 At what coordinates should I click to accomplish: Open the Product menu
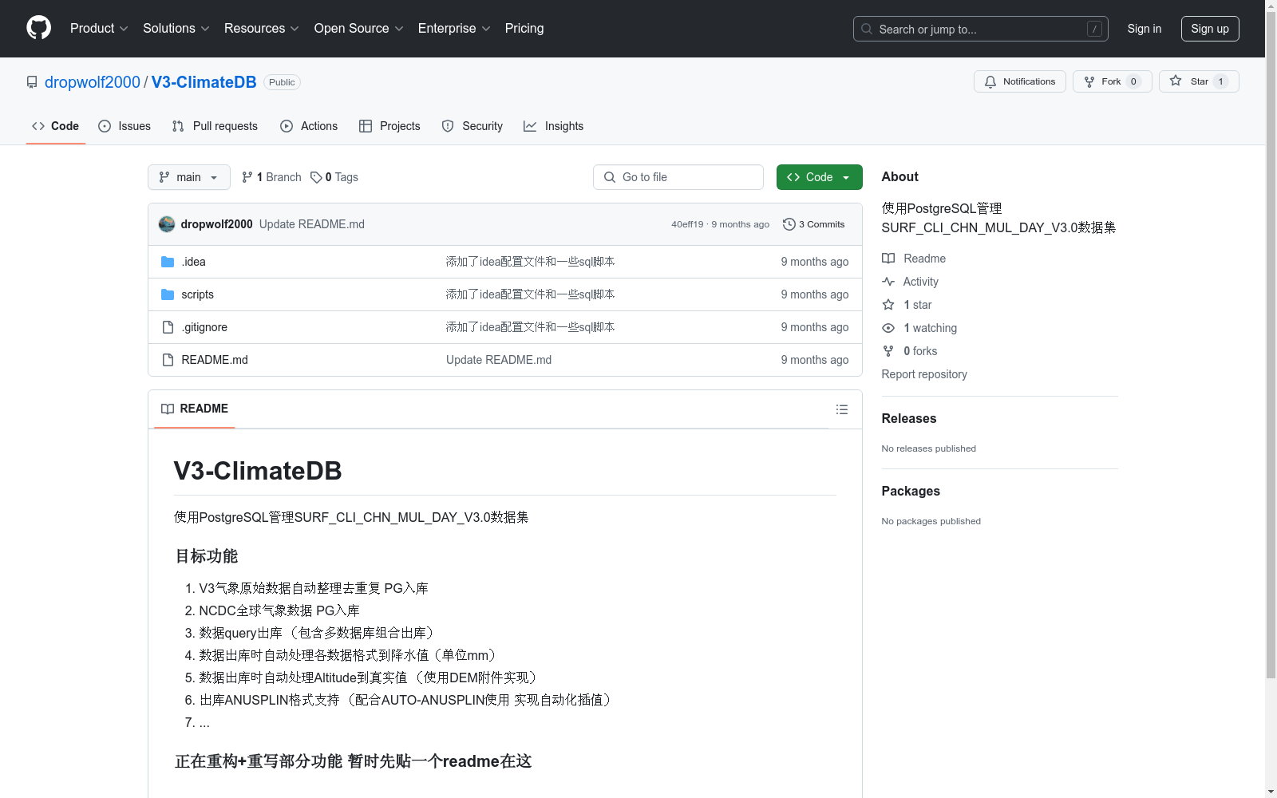[99, 29]
